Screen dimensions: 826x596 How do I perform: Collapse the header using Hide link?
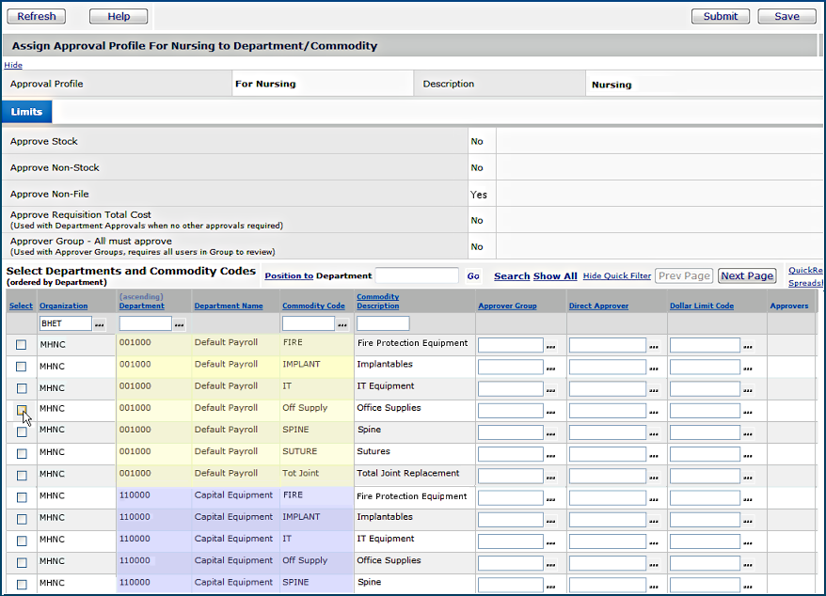click(x=13, y=65)
